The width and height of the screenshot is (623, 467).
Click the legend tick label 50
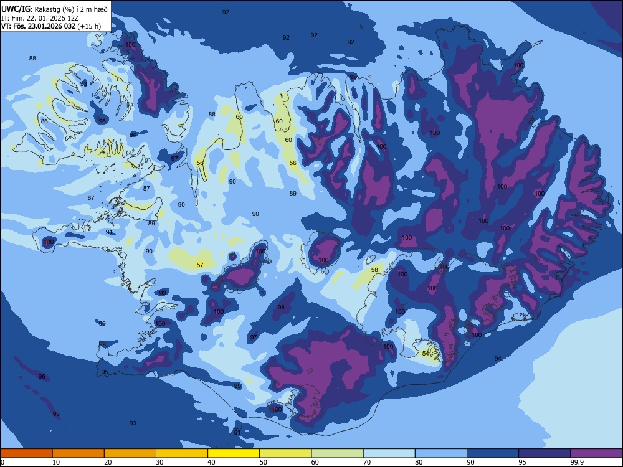coord(264,462)
